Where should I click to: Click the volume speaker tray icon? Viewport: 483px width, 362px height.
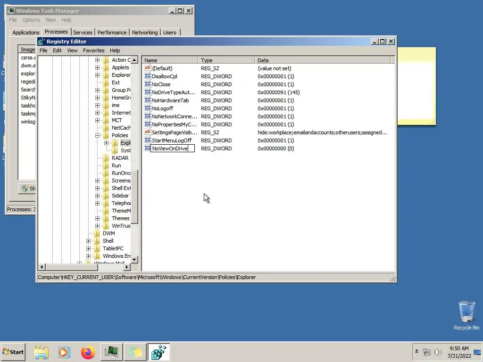pyautogui.click(x=438, y=352)
